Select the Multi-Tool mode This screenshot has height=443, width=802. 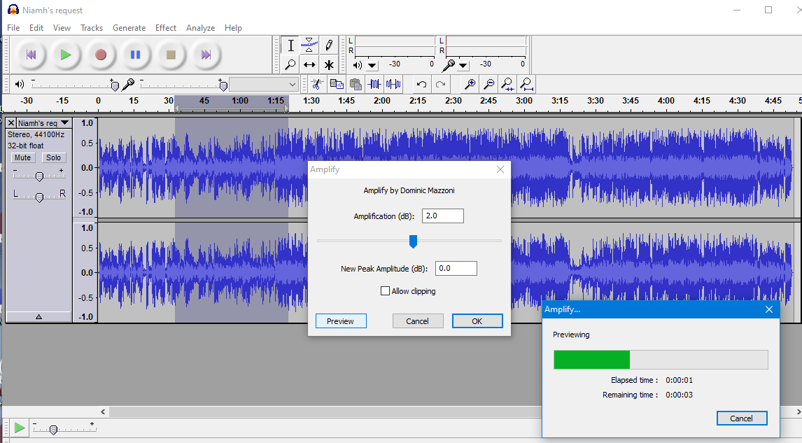tap(328, 64)
